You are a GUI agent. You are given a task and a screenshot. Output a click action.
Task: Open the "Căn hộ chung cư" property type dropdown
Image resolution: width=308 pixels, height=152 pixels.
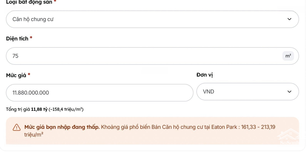click(143, 19)
